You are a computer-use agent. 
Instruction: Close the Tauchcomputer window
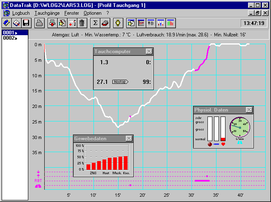(x=149, y=52)
